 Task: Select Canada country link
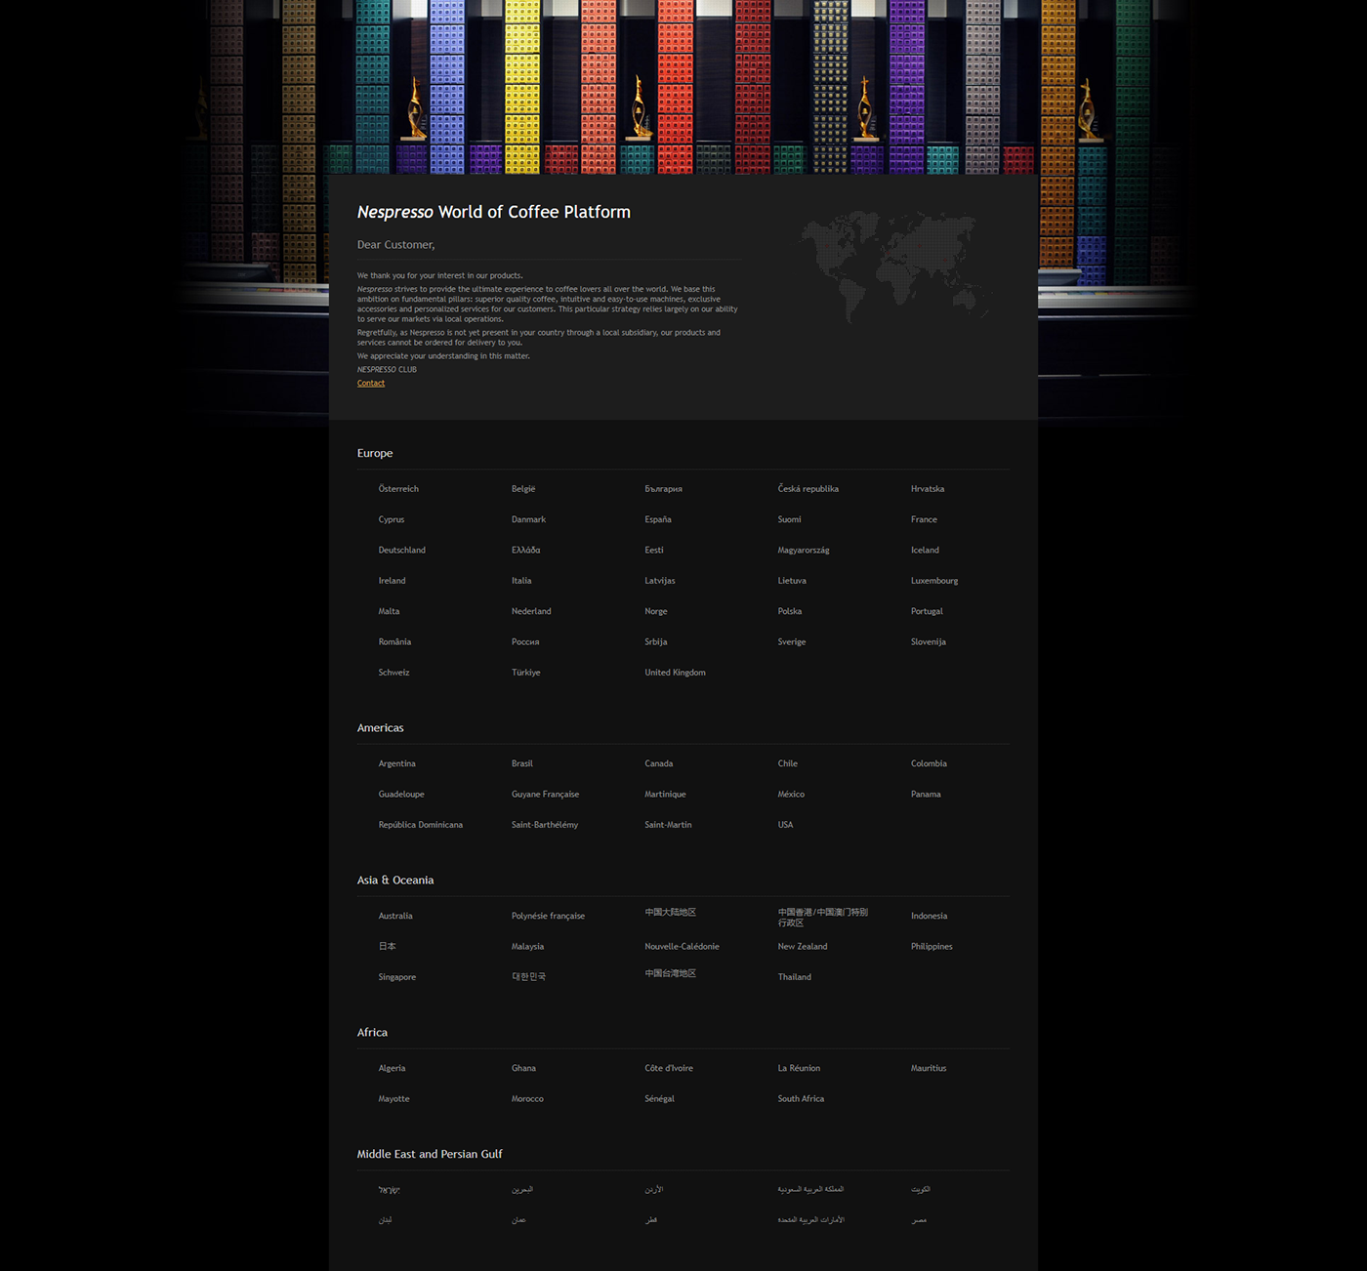659,763
